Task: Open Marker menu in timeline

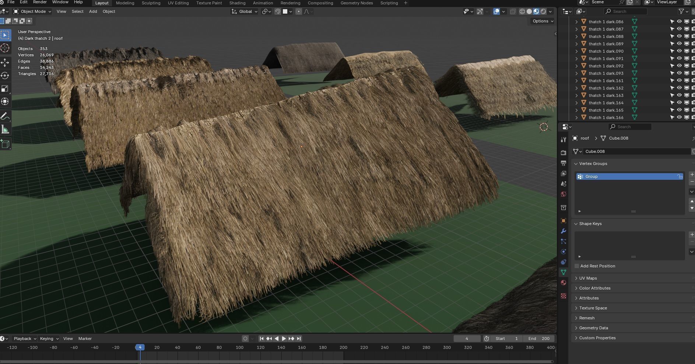Action: pyautogui.click(x=85, y=339)
